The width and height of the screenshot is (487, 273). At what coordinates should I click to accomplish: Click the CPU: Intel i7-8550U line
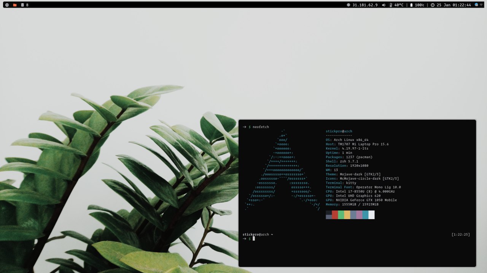click(360, 191)
